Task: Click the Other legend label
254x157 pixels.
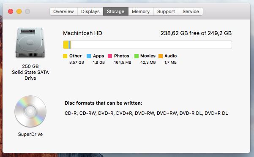Action: click(76, 56)
